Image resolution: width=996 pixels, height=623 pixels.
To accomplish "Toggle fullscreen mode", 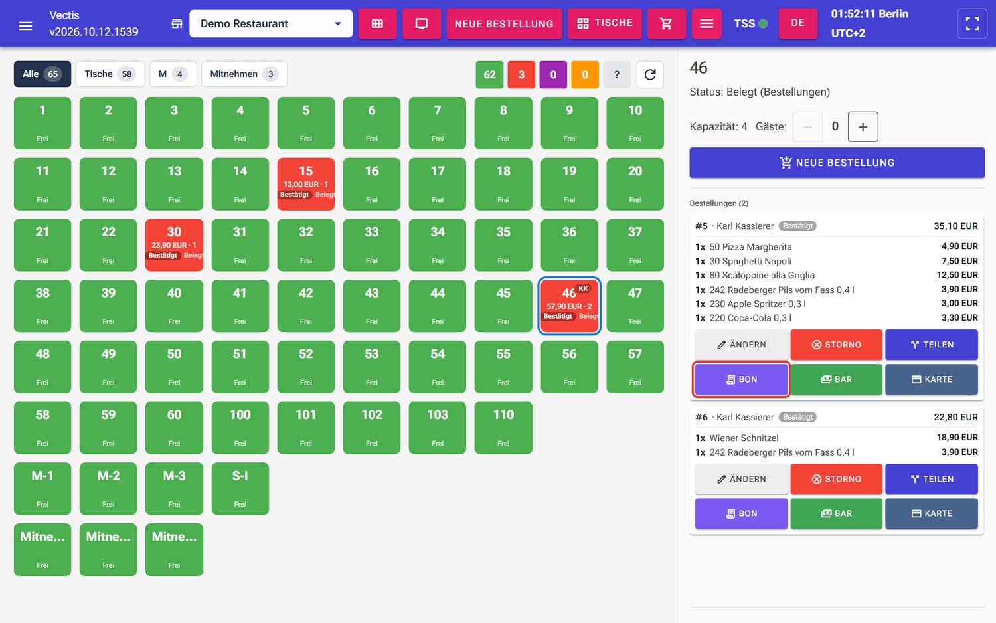I will click(x=972, y=24).
